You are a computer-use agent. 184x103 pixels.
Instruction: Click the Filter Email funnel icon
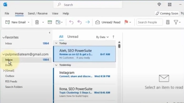tap(176, 22)
